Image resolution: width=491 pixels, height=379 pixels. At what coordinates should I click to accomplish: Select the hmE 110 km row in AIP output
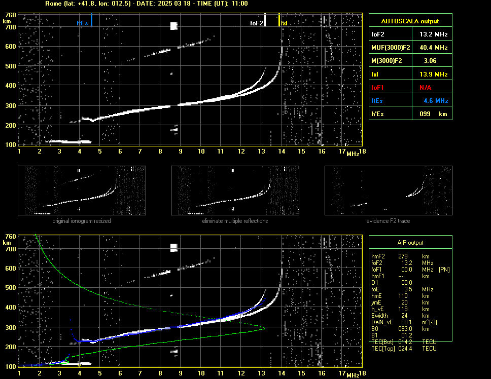point(401,296)
